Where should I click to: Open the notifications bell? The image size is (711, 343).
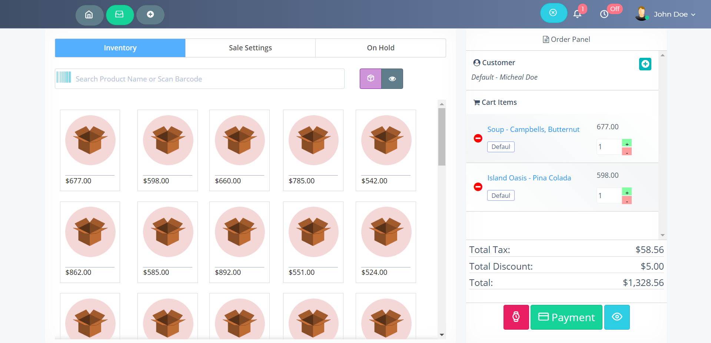577,14
